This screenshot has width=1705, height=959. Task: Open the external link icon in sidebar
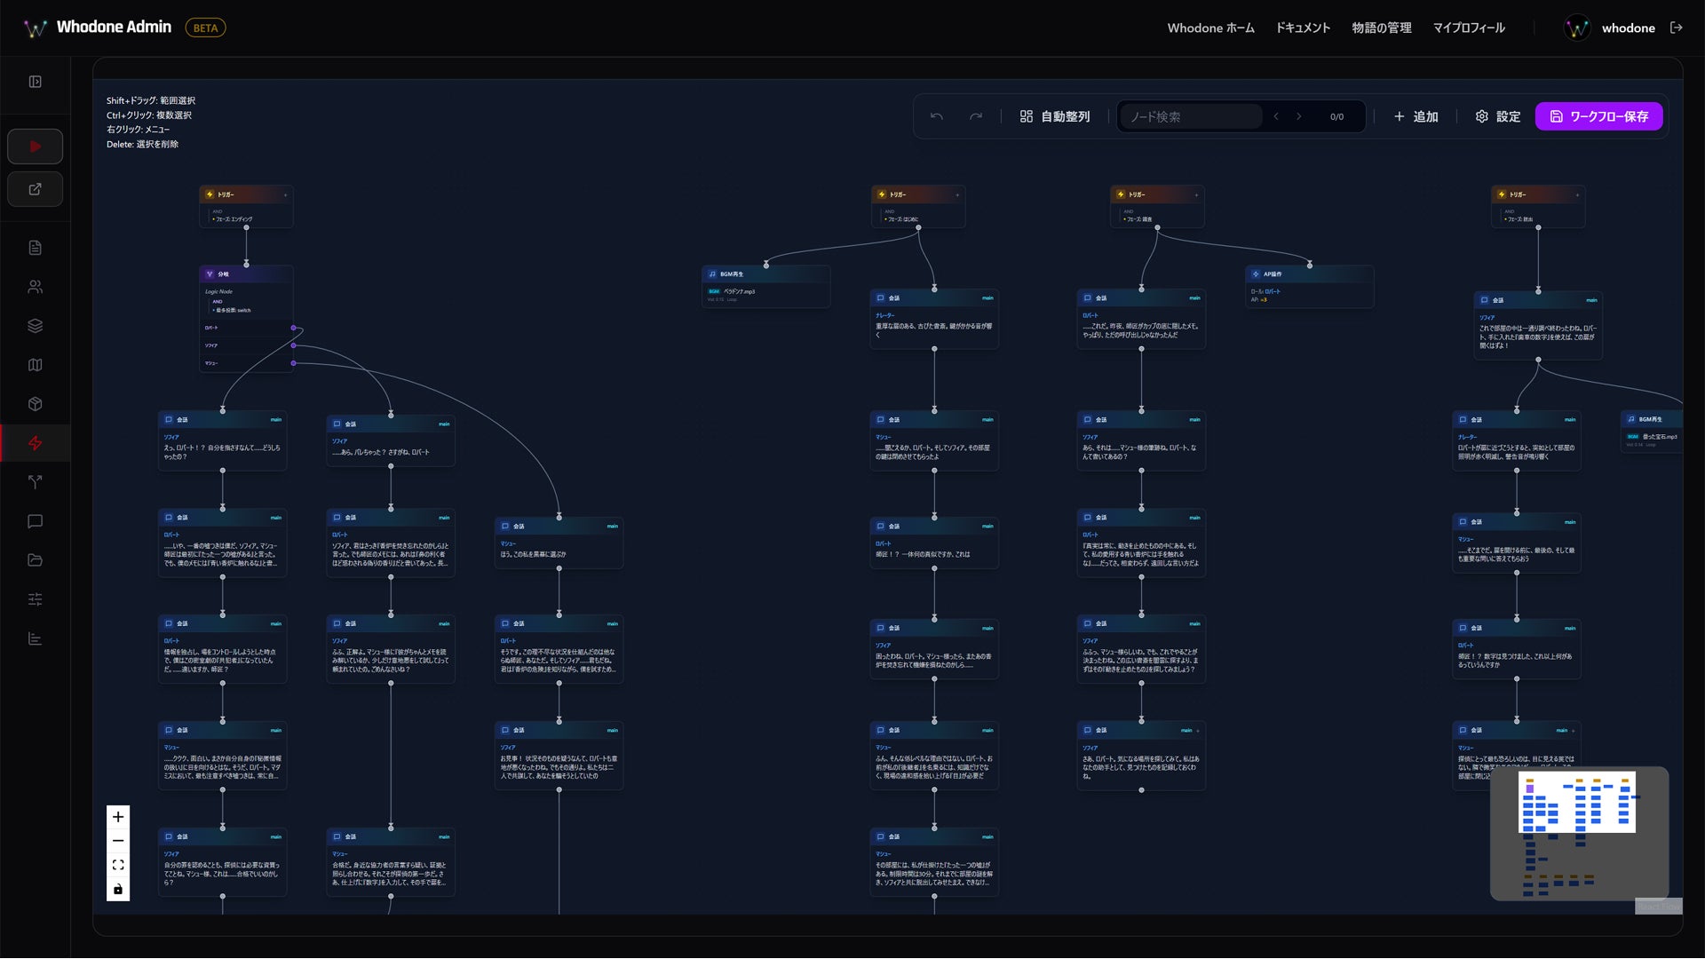[x=36, y=189]
